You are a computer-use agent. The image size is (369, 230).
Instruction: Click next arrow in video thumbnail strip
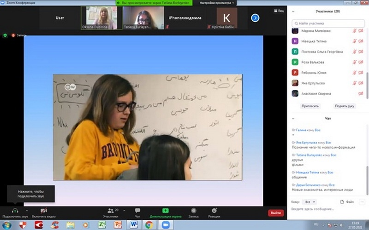[255, 18]
